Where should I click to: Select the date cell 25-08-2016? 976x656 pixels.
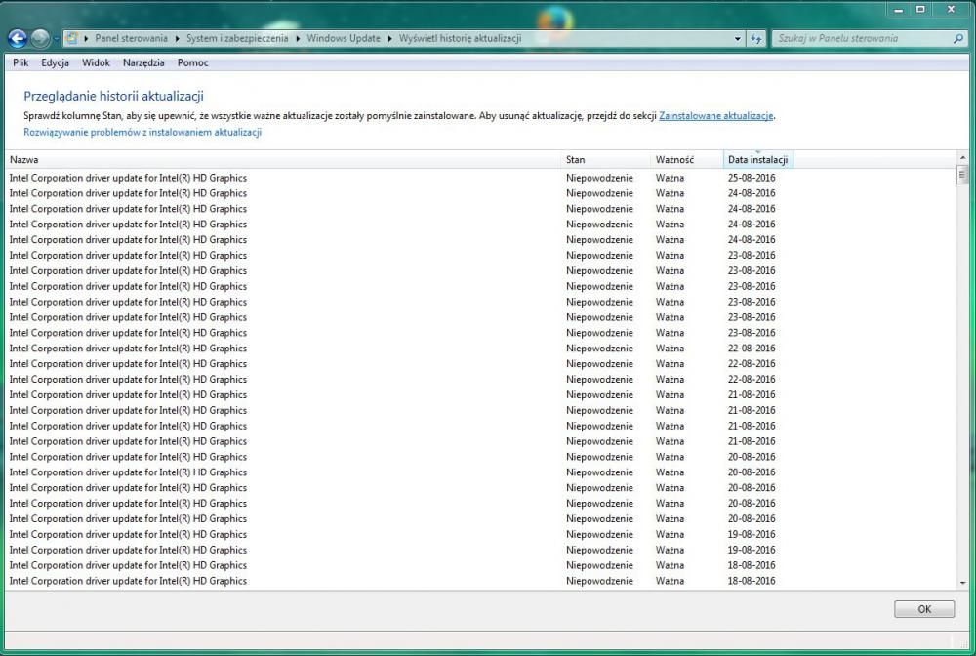[x=752, y=178]
